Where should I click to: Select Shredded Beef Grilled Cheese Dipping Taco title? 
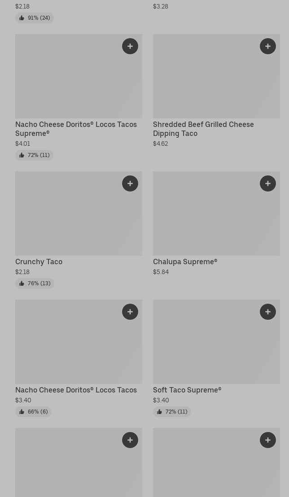(x=203, y=129)
